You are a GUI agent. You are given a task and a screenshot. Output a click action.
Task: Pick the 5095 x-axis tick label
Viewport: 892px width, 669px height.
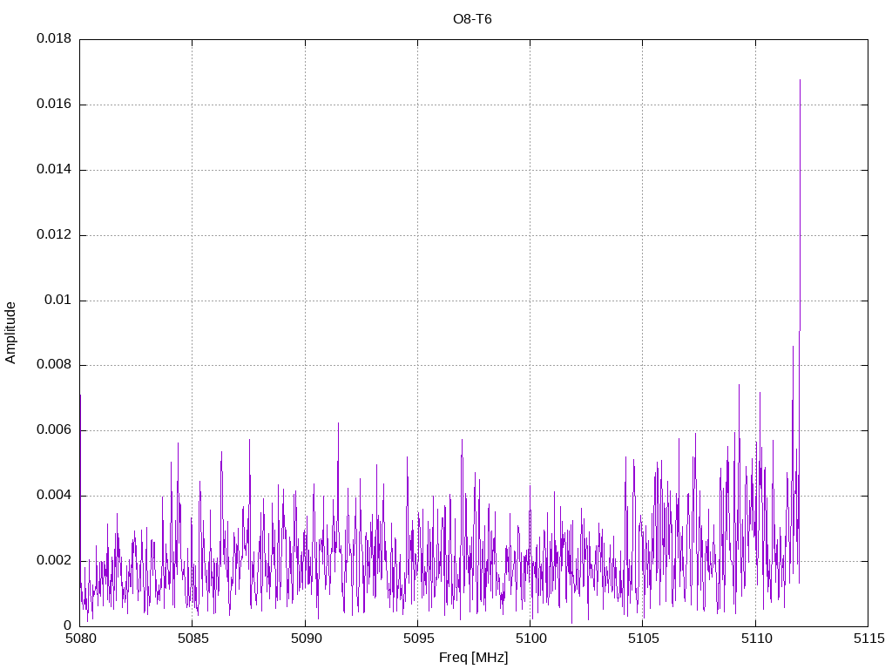(417, 639)
